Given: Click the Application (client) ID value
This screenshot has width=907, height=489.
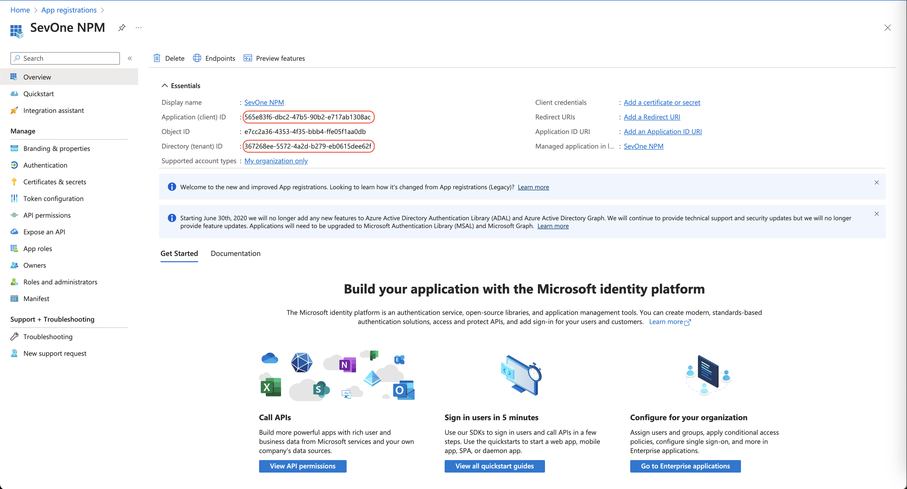Looking at the screenshot, I should pos(308,117).
